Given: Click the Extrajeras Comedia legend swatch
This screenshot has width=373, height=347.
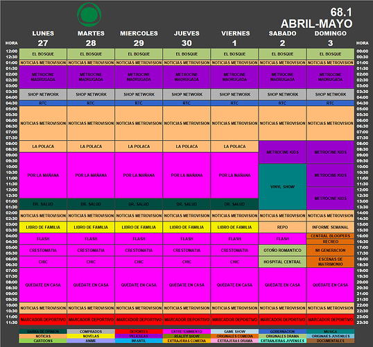Looking at the screenshot, I should tap(186, 341).
